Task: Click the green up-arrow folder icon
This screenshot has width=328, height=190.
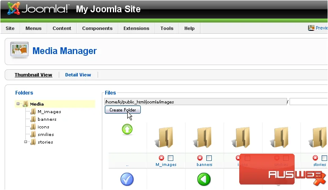Action: click(x=127, y=129)
